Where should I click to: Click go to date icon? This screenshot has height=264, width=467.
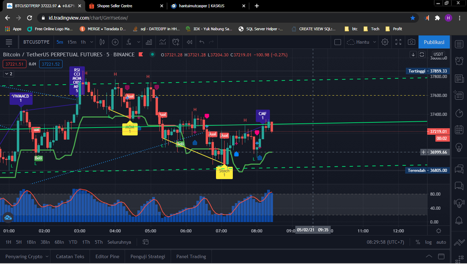[146, 242]
